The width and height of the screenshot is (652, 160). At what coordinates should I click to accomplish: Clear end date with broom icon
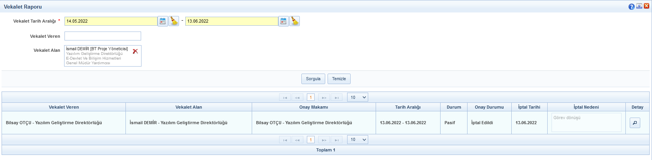[294, 21]
